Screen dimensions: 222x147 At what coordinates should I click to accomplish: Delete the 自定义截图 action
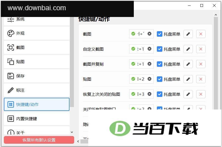(201, 49)
